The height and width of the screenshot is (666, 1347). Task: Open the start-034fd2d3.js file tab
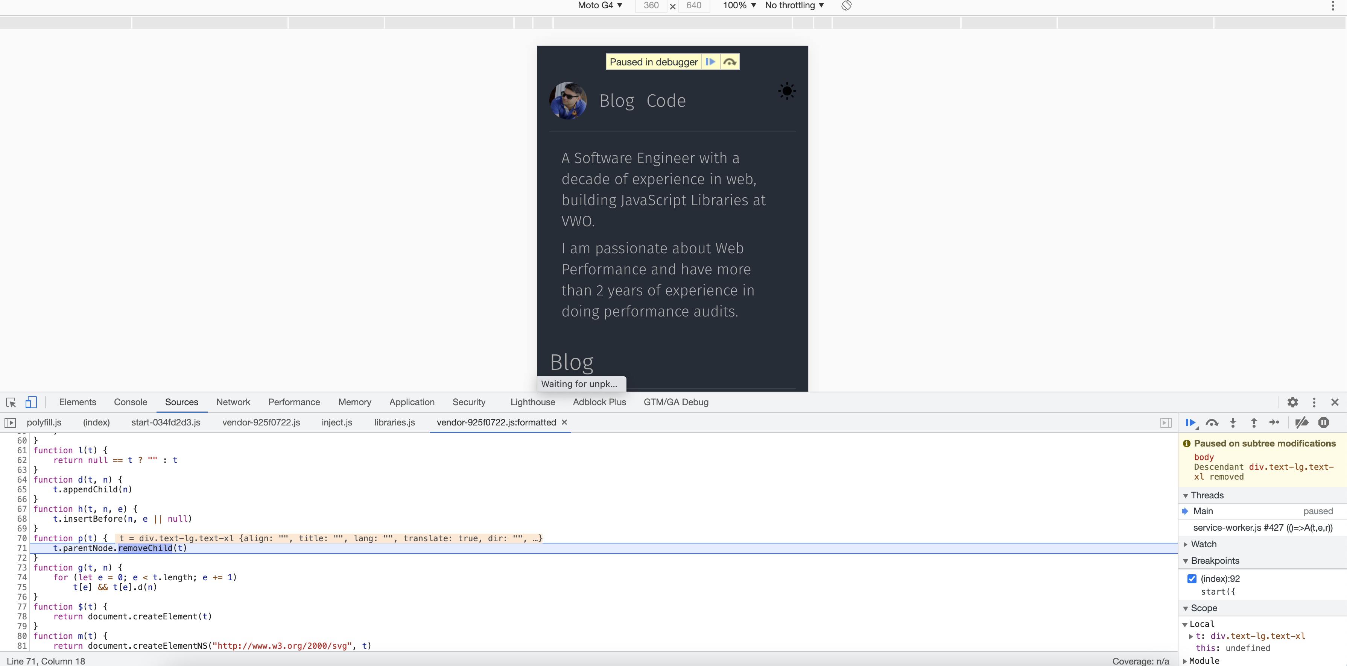pos(166,422)
